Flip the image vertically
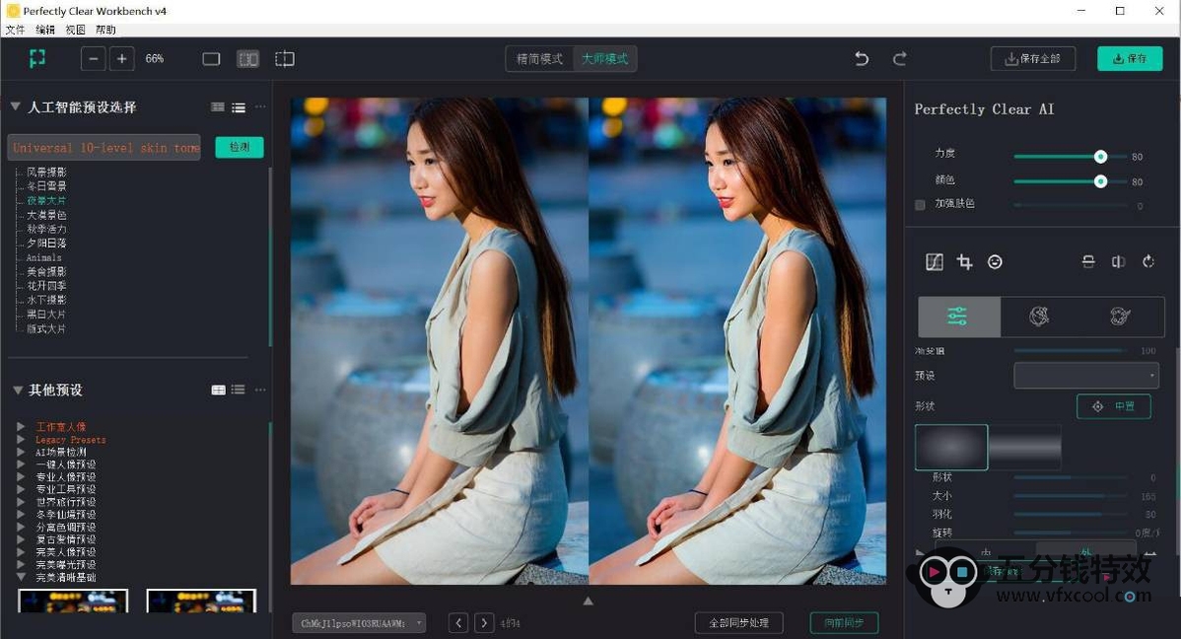Viewport: 1181px width, 639px height. click(x=1088, y=262)
